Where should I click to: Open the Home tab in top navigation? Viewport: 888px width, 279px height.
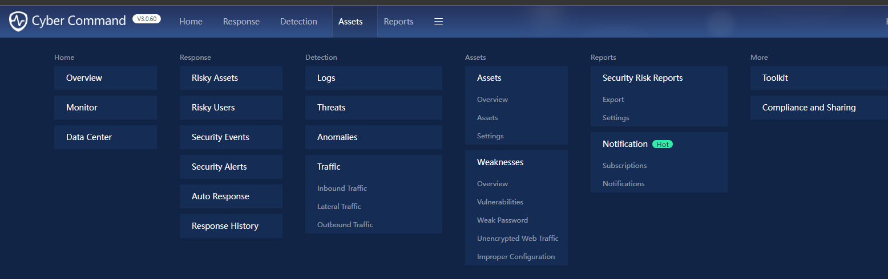click(191, 22)
